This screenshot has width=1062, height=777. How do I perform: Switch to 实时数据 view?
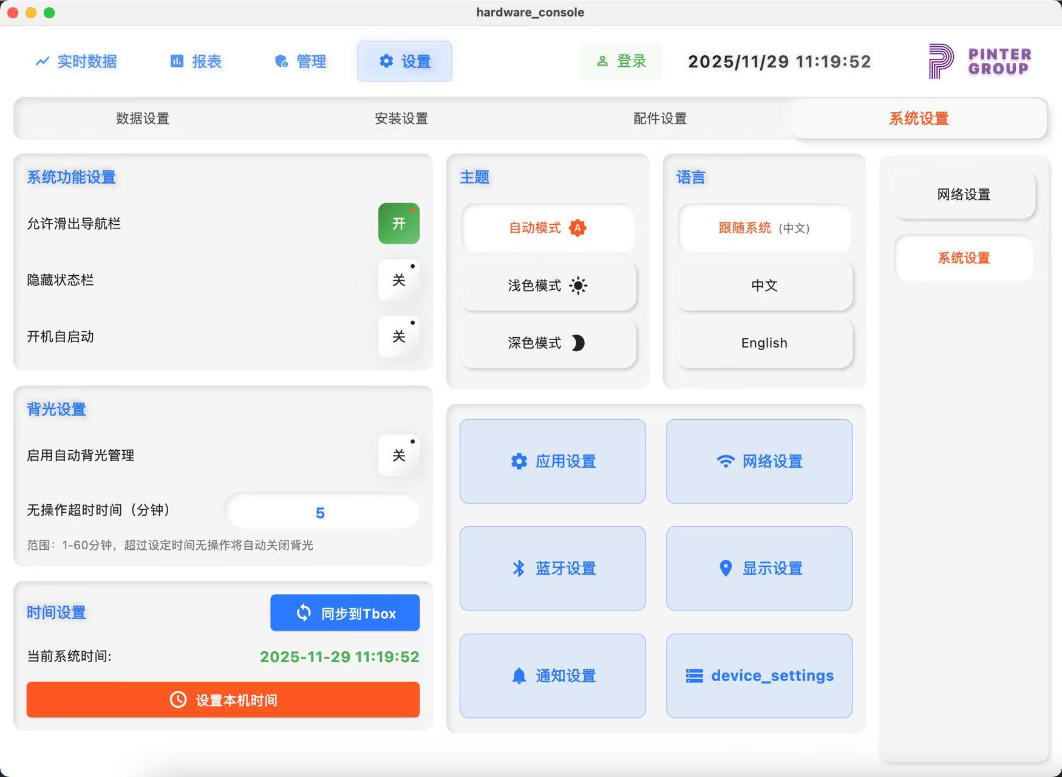[x=77, y=61]
